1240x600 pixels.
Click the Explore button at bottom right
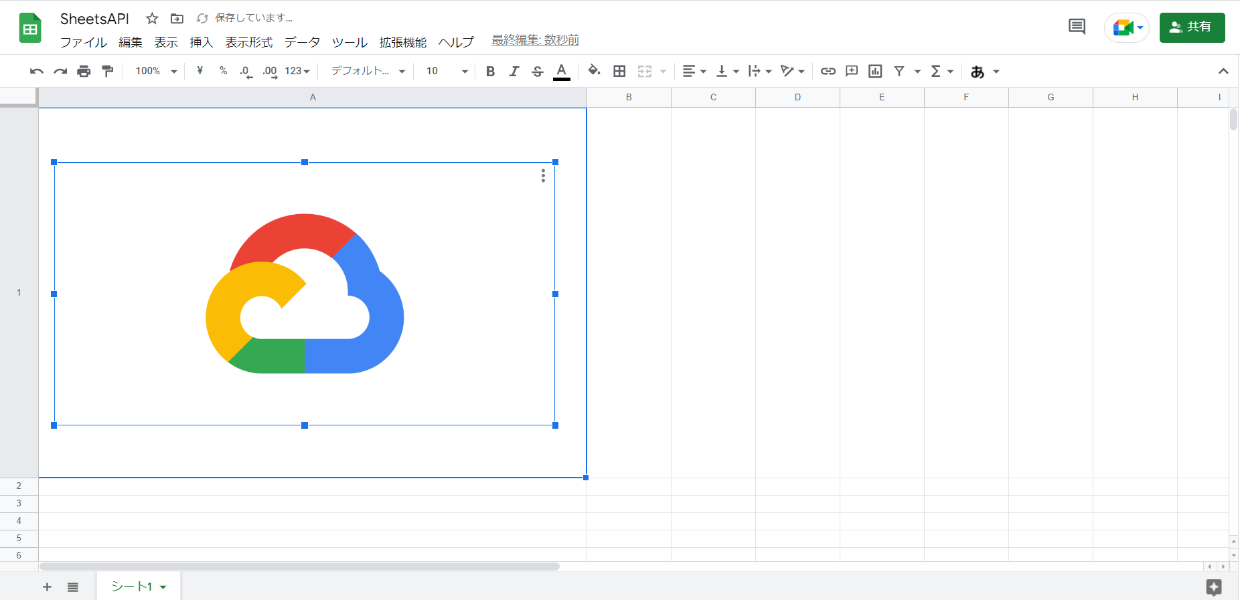tap(1214, 587)
